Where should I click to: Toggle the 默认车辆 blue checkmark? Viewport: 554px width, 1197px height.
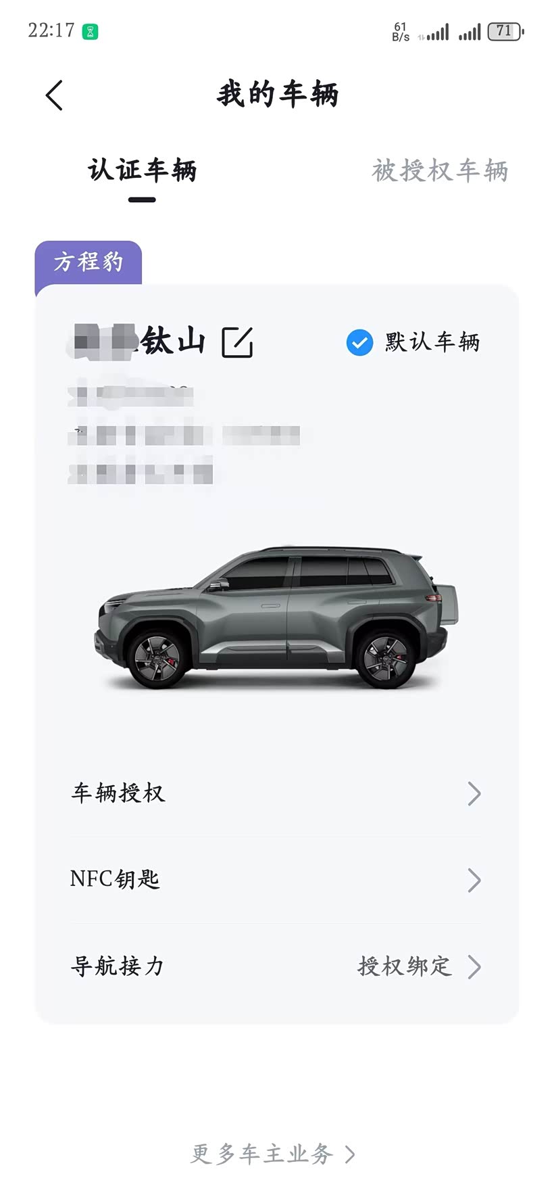(359, 342)
